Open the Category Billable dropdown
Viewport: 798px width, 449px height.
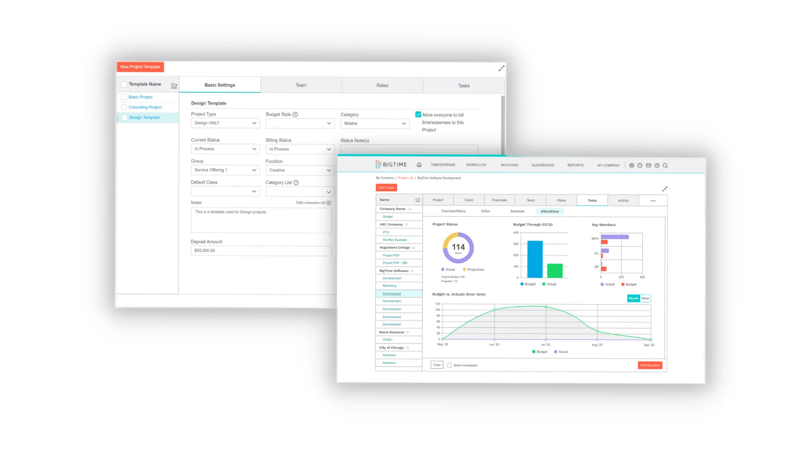click(374, 123)
